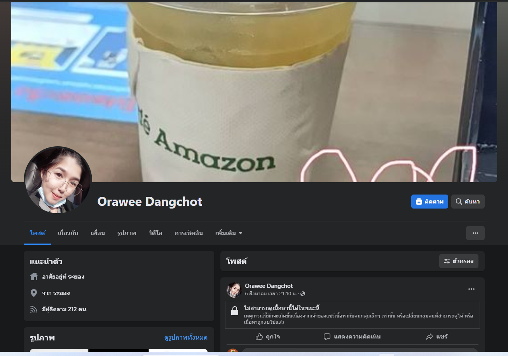
Task: Select the รูปภาพ (Photos) tab
Action: [x=127, y=233]
